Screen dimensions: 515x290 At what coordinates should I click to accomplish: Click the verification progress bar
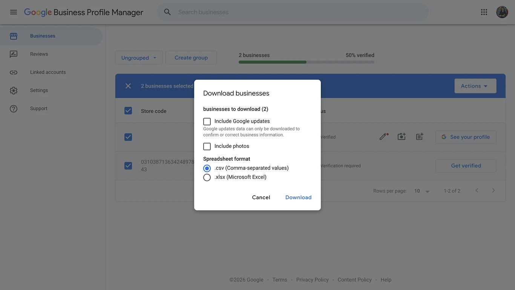coord(307,62)
